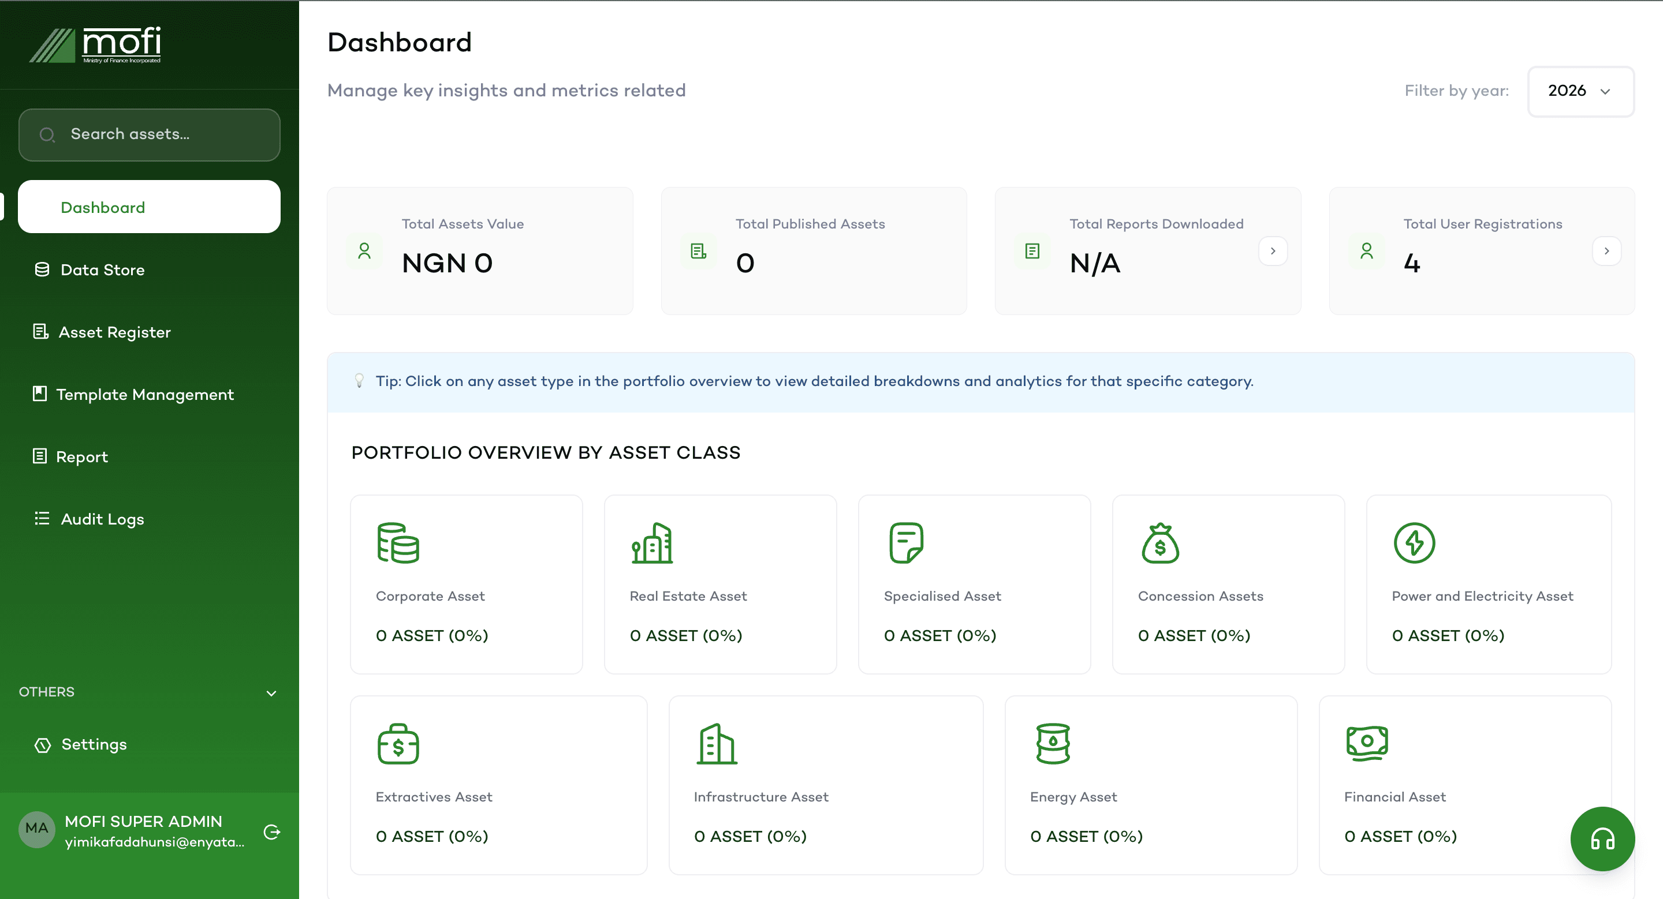Open Audit Logs via its sidebar icon

(42, 519)
